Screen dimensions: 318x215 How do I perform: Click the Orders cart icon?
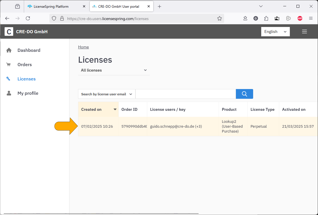click(9, 64)
